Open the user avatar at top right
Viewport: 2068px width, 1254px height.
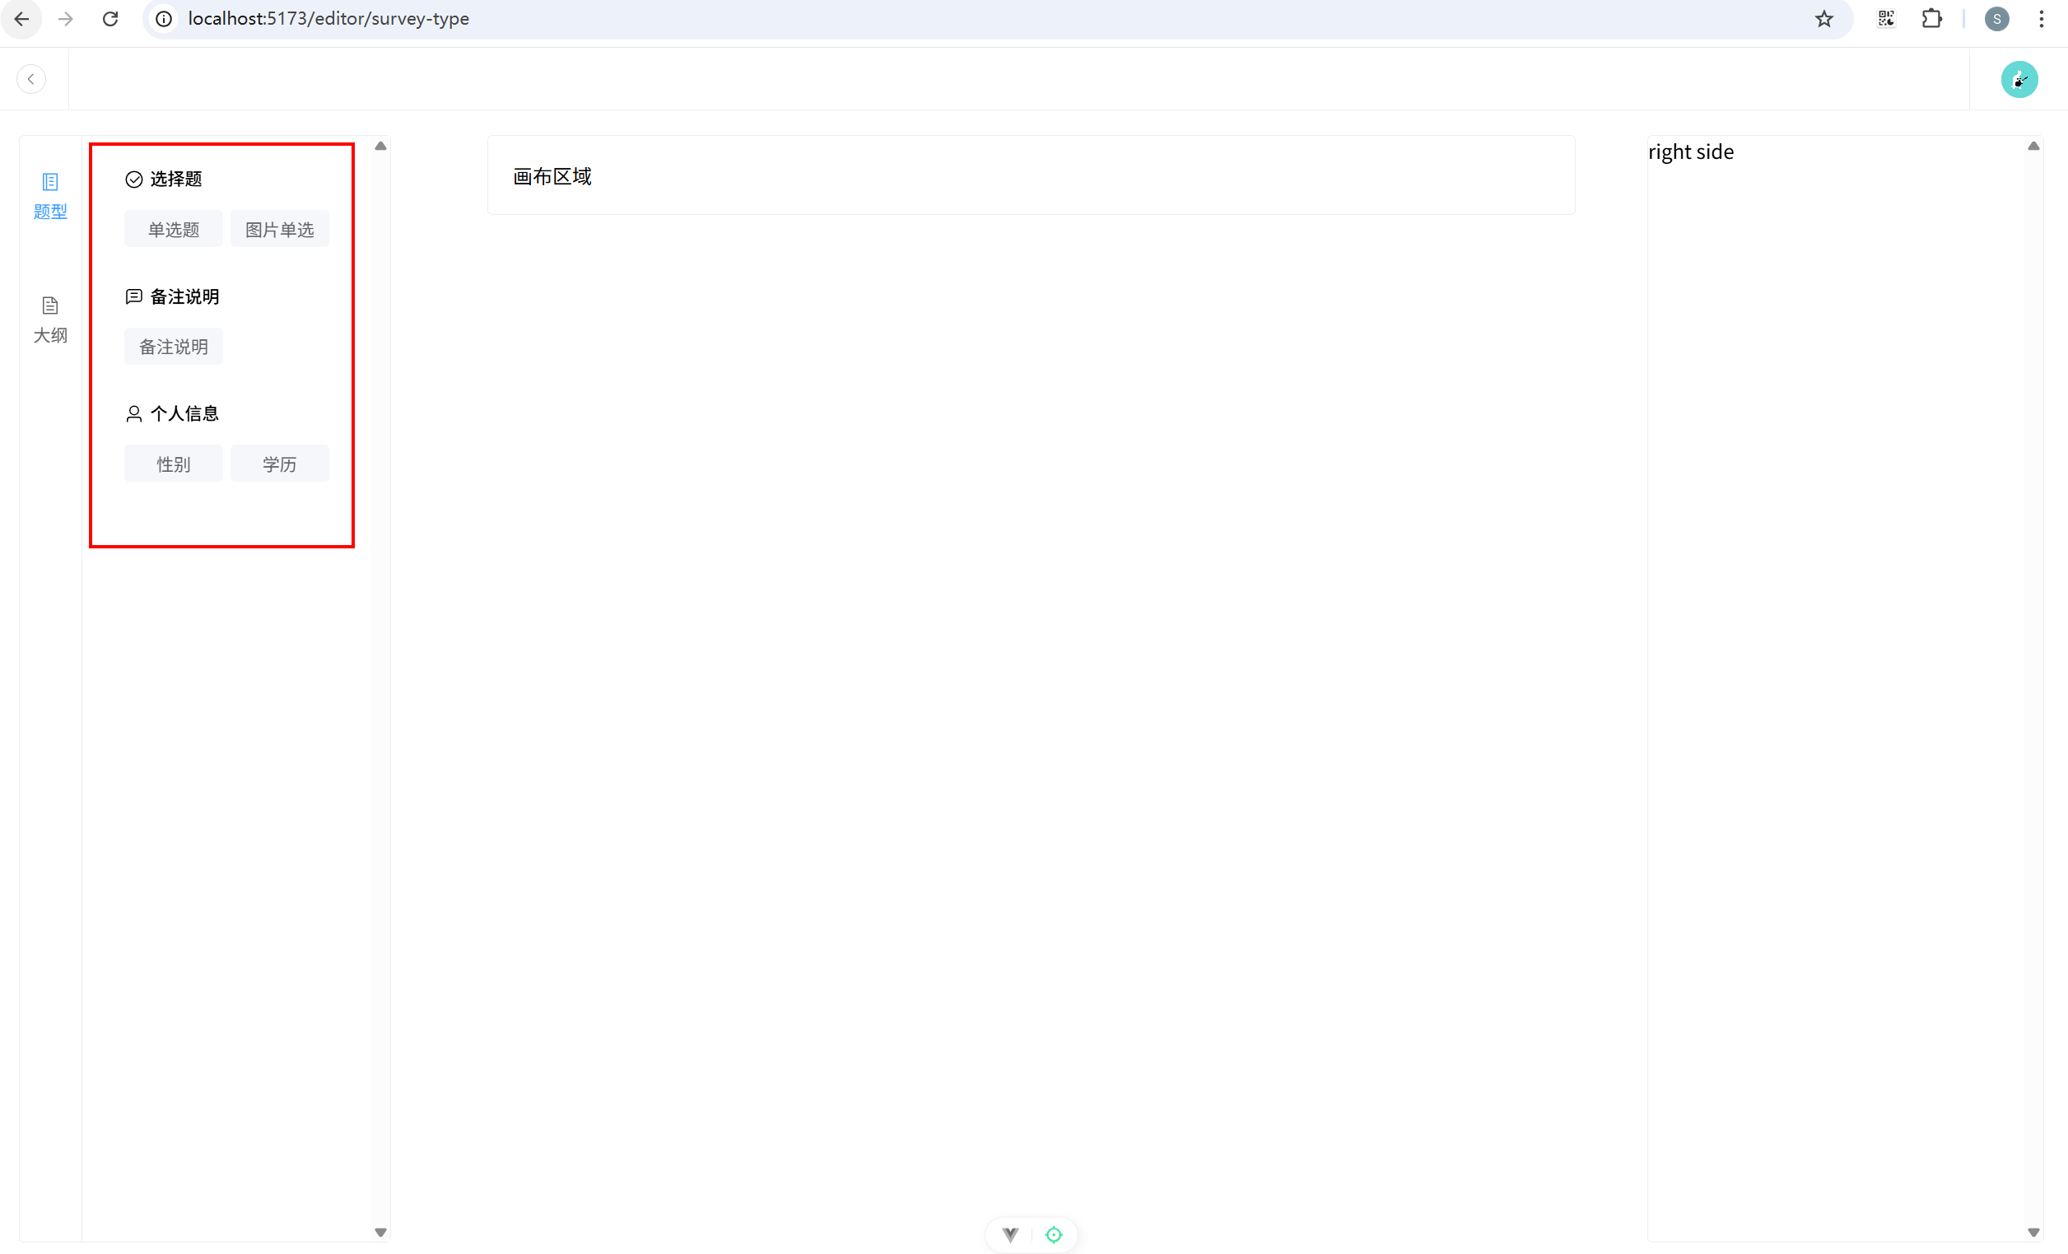2019,80
